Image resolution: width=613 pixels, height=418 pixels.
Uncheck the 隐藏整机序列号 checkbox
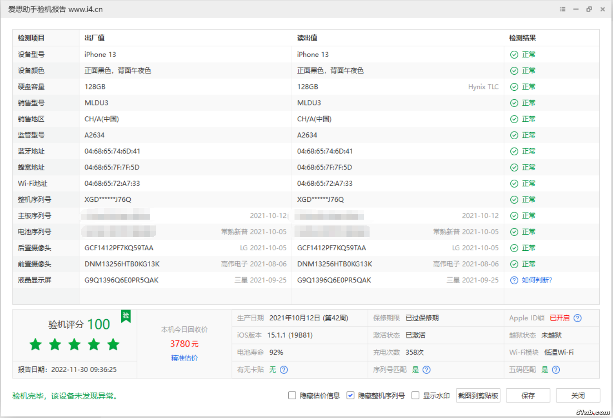coord(350,395)
